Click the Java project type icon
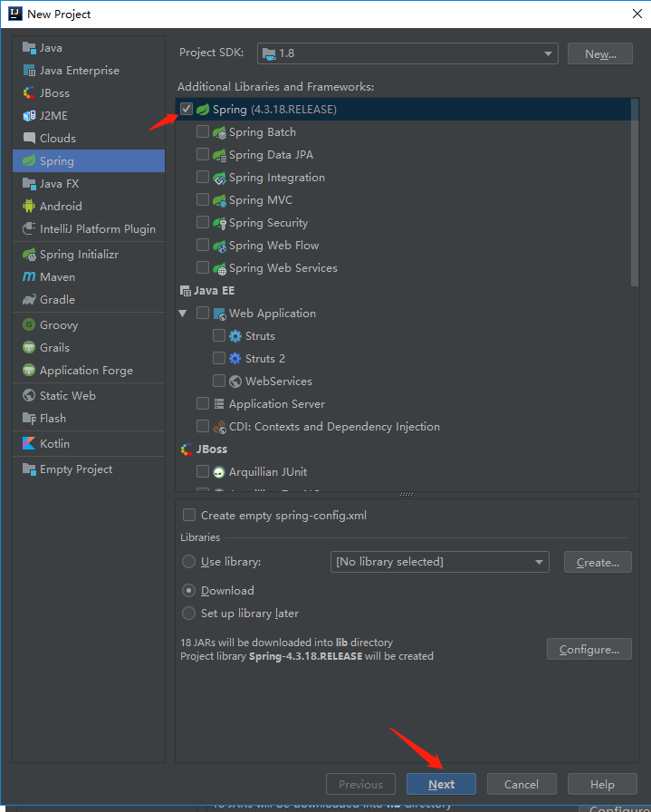This screenshot has width=651, height=812. (x=29, y=48)
